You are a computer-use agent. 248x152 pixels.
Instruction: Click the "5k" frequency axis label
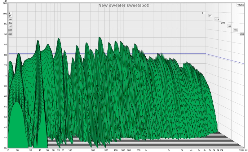click(199, 150)
